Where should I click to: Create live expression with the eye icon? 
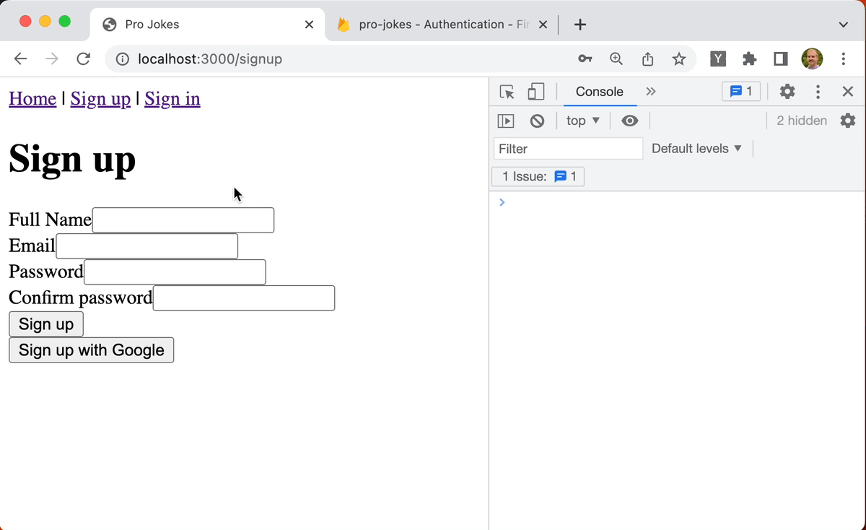click(630, 121)
